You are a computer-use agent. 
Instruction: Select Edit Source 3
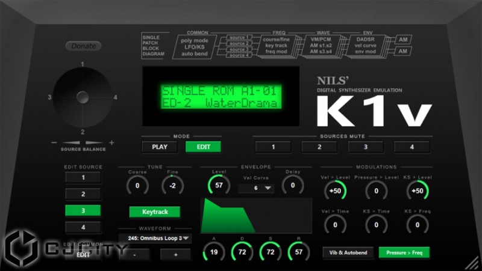(83, 210)
